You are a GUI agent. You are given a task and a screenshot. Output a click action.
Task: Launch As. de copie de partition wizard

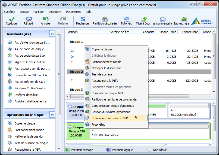coord(27,56)
